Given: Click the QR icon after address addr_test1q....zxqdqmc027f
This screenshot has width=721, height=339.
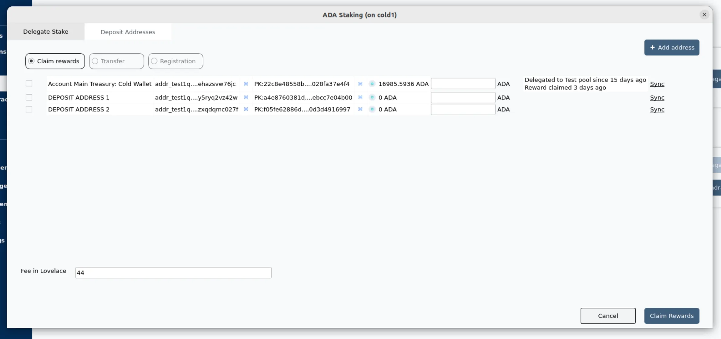Looking at the screenshot, I should pyautogui.click(x=246, y=109).
